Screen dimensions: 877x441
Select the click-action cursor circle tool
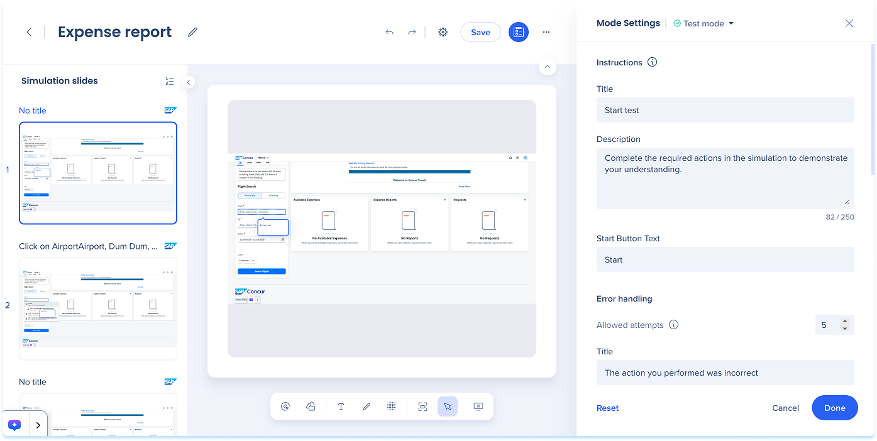point(285,406)
